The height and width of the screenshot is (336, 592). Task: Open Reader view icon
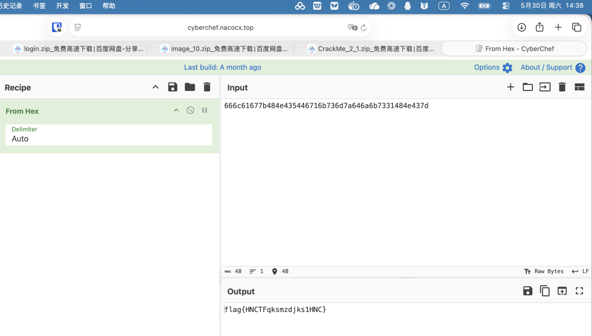(x=78, y=28)
